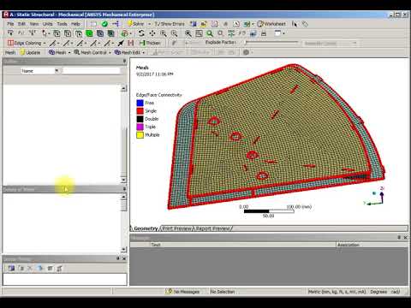Toggle the Thicken edges option
Image resolution: width=411 pixels, height=308 pixels.
[x=150, y=43]
